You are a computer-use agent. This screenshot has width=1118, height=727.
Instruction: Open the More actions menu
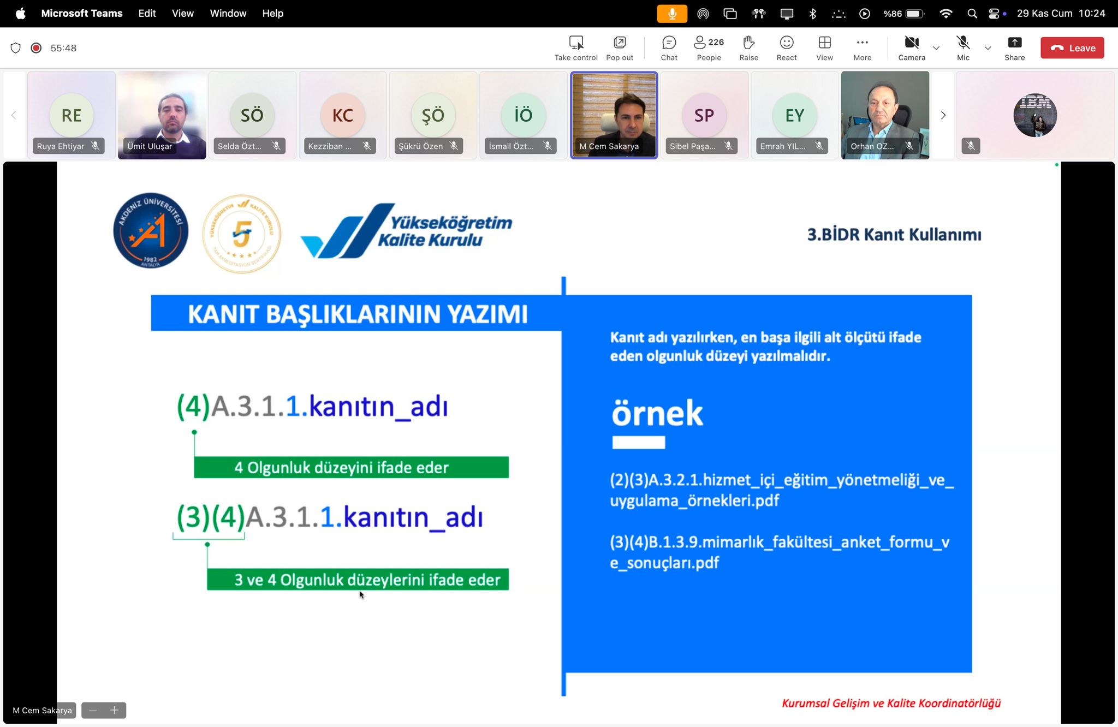pos(862,48)
